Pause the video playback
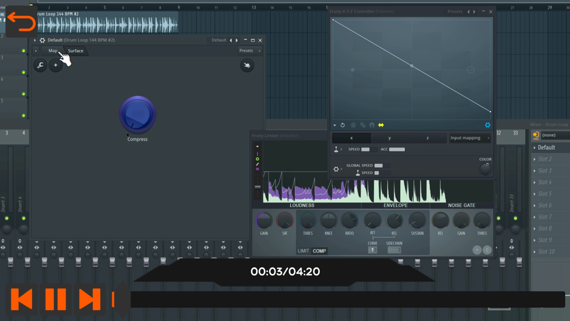 click(55, 299)
